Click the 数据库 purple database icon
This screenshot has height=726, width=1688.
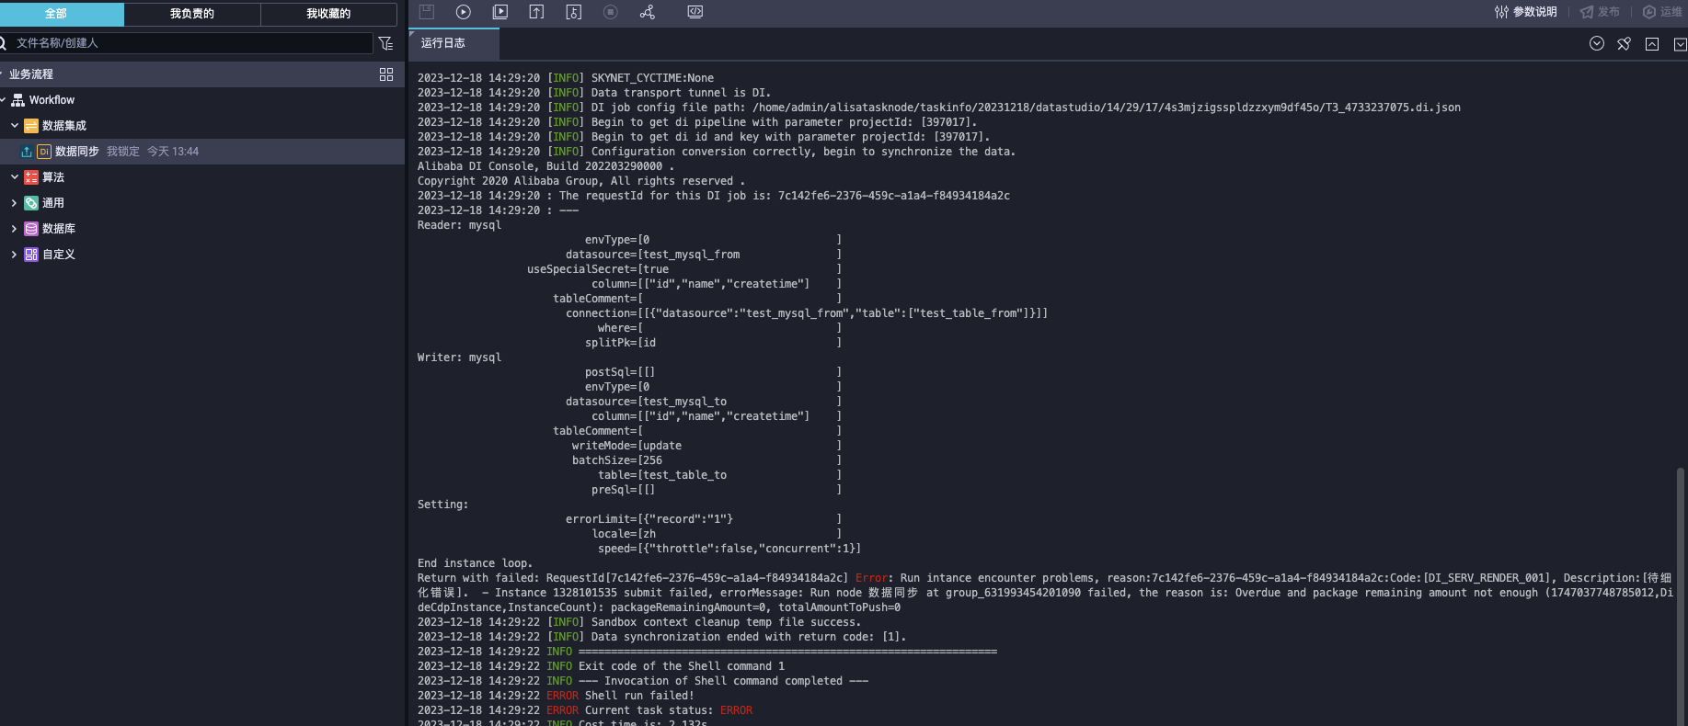(31, 229)
